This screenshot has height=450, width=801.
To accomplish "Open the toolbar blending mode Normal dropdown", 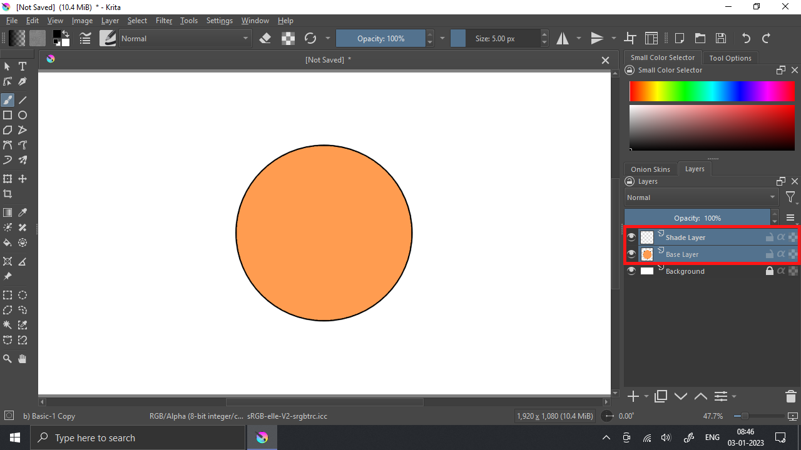I will [185, 38].
